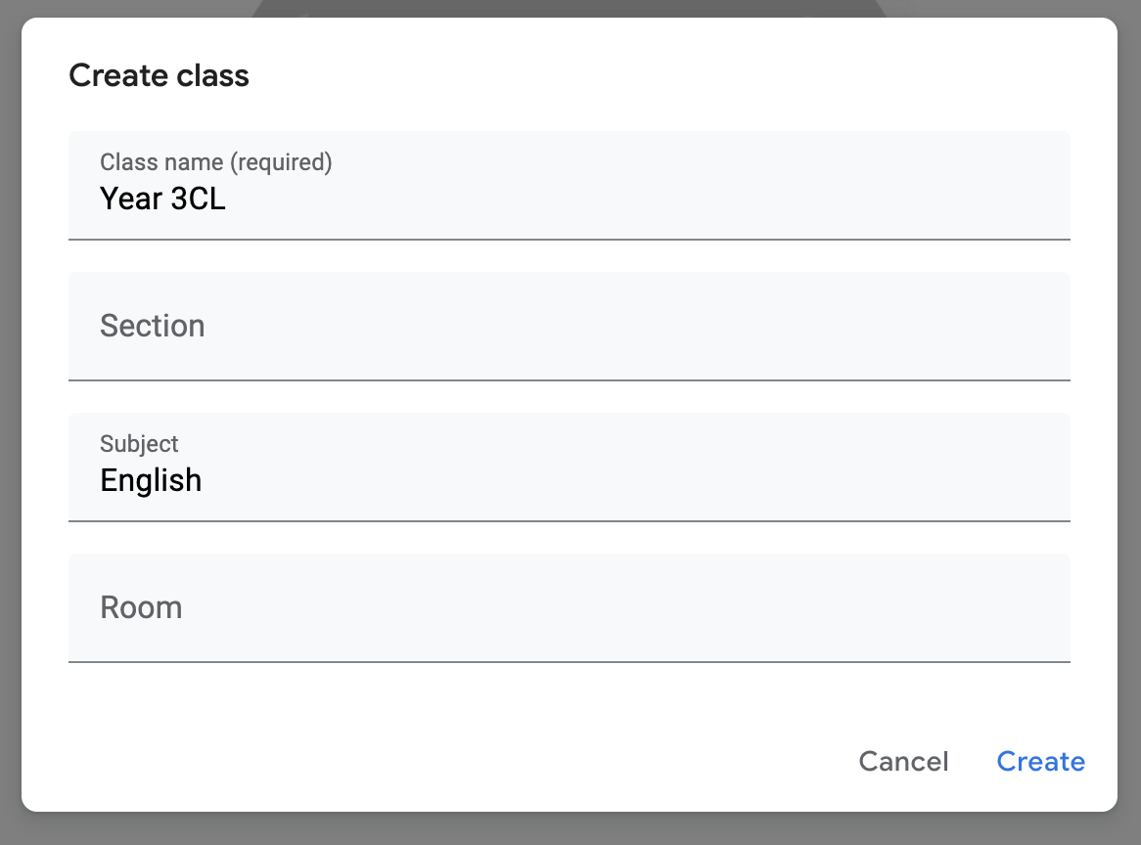
Task: Select the Section placeholder text
Action: (152, 326)
